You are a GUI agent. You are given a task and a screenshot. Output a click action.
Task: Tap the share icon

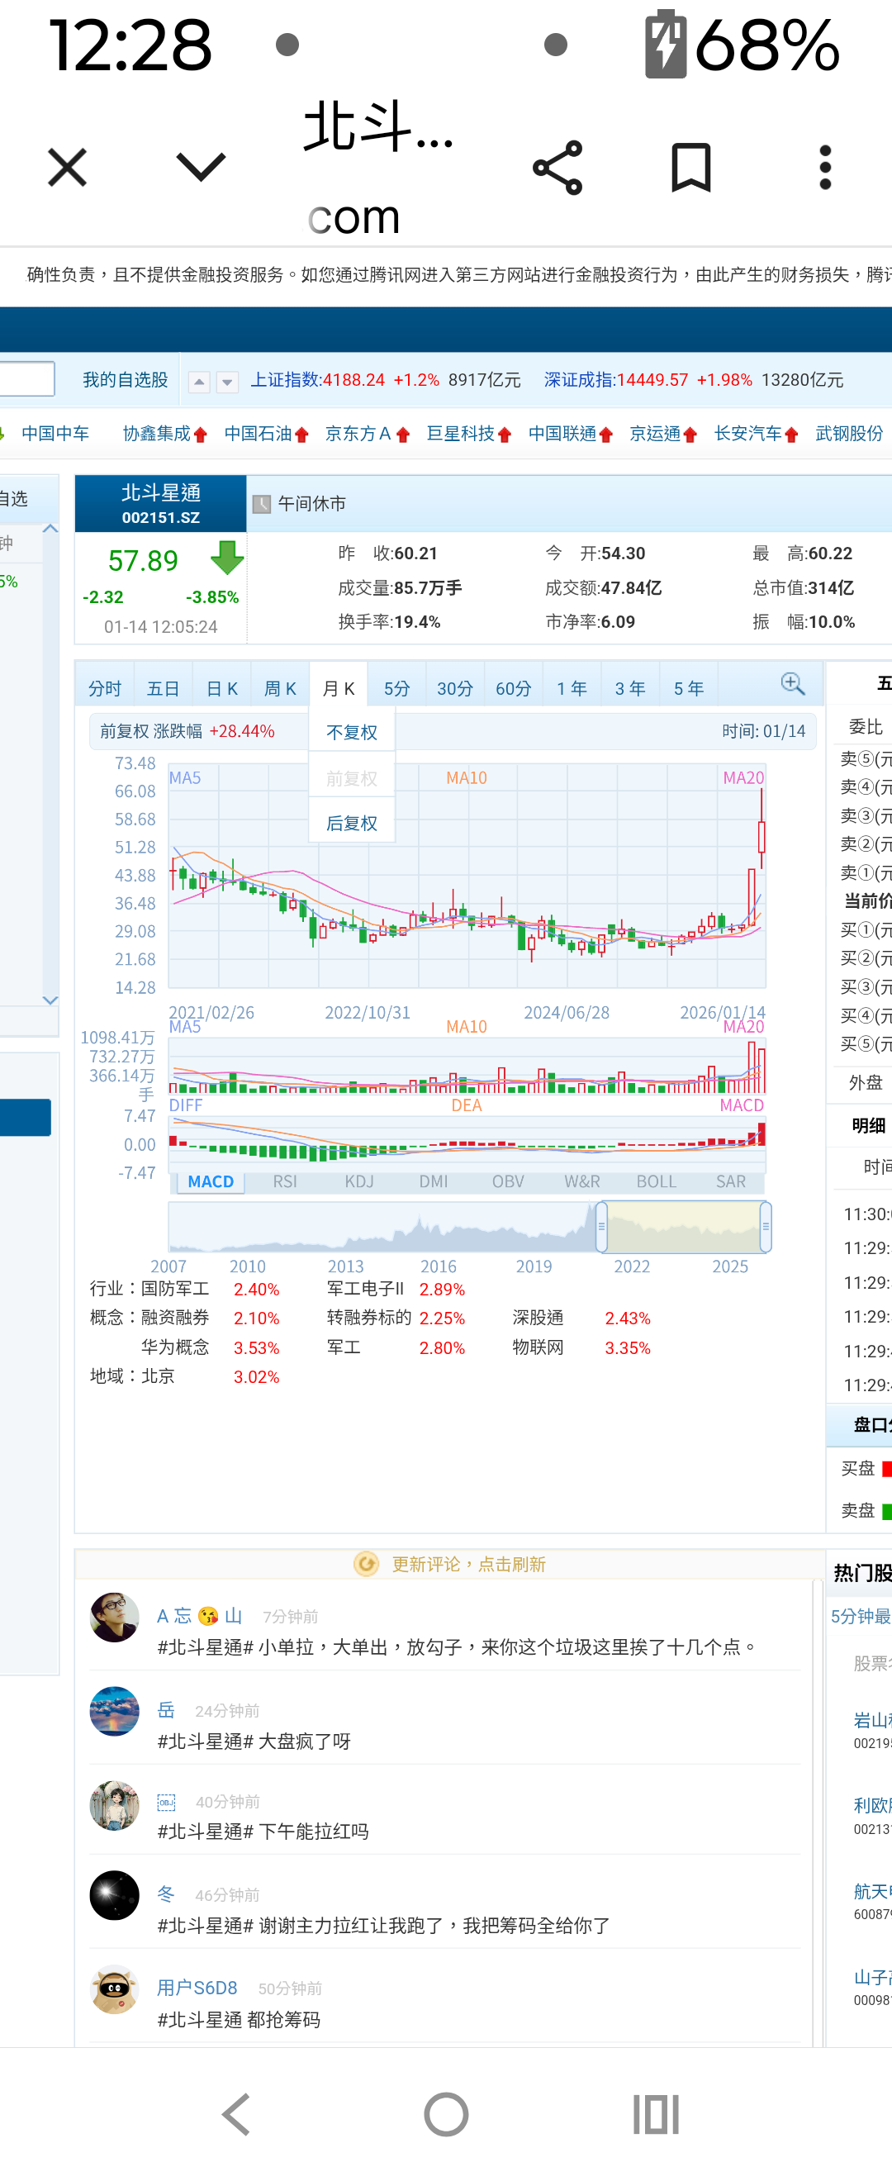[x=557, y=168]
